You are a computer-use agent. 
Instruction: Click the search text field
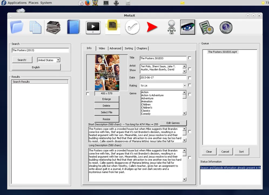(x=40, y=50)
